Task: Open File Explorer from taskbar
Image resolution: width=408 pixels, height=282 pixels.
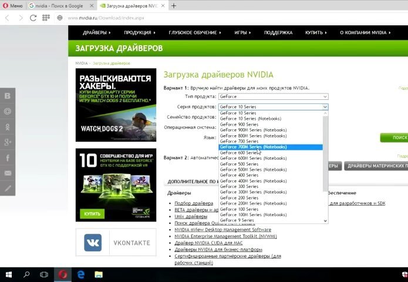Action: coord(99,275)
